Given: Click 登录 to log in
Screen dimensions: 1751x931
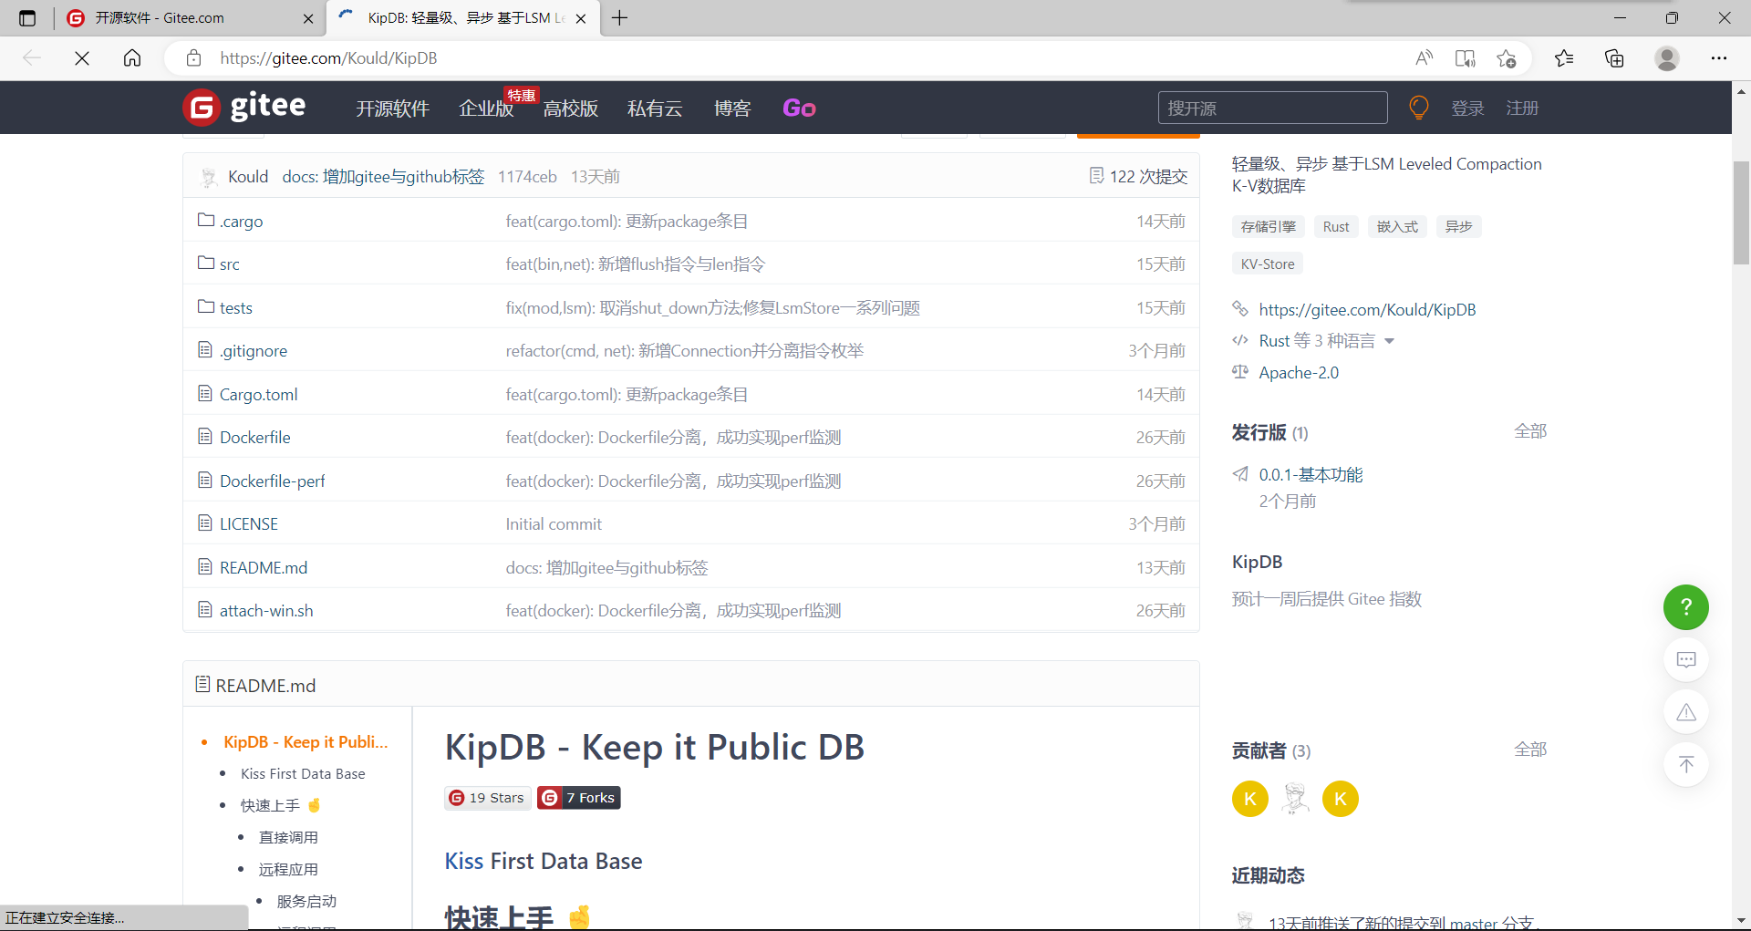Looking at the screenshot, I should coord(1467,109).
